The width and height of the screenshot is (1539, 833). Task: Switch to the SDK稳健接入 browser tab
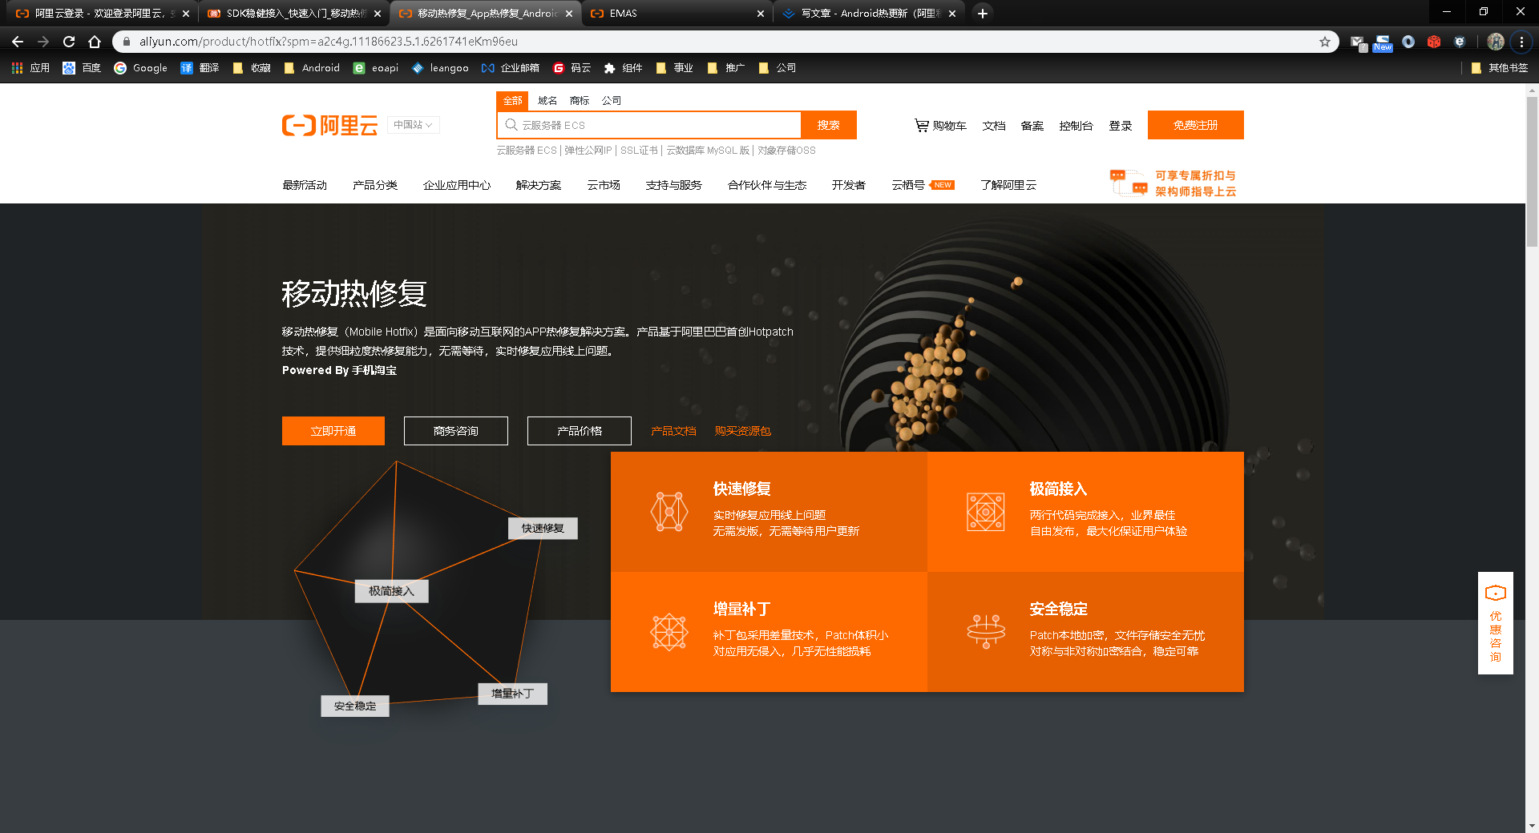pos(293,14)
